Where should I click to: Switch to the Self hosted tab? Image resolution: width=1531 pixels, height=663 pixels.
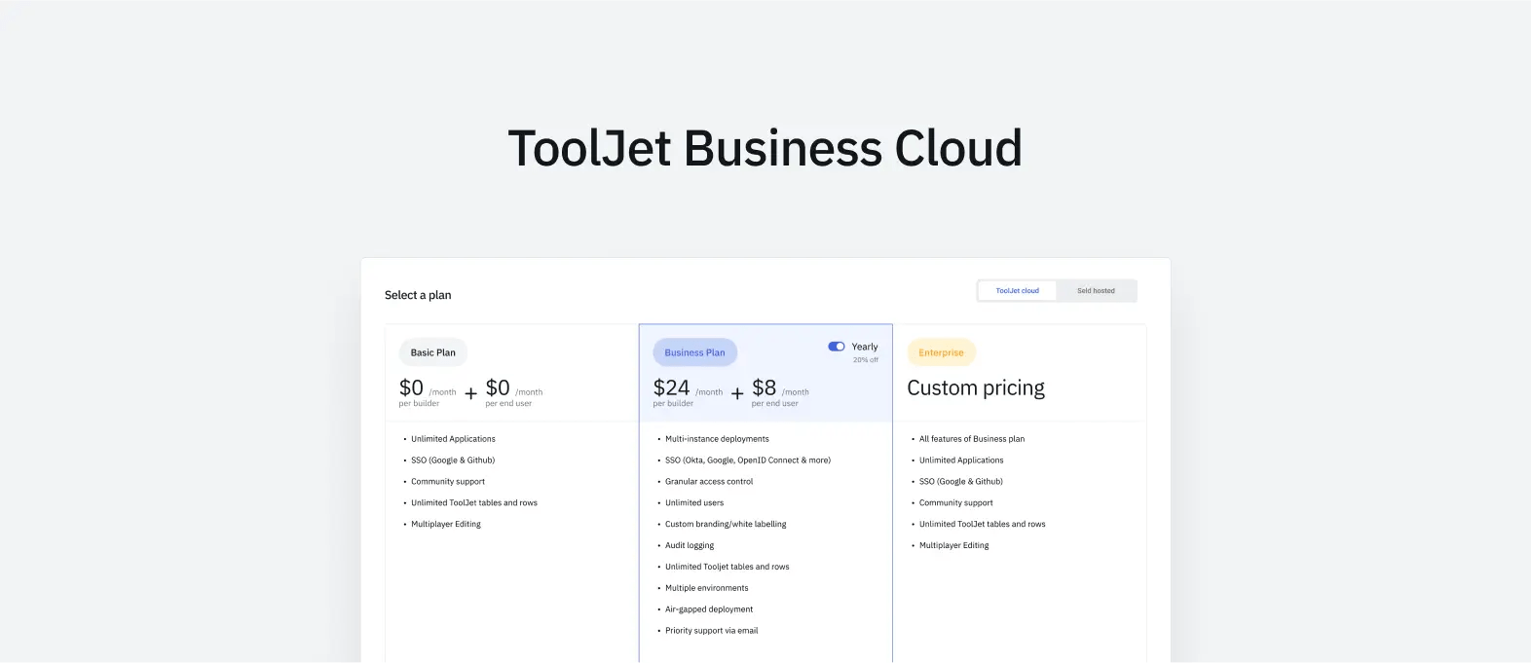[1096, 291]
